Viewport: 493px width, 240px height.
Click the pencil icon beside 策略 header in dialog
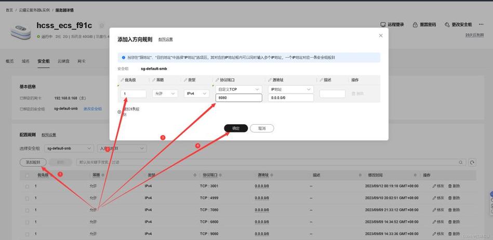pos(154,80)
